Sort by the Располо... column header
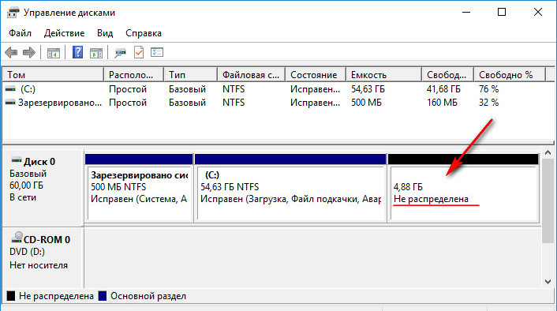Screen dimensions: 557x311 pos(134,75)
